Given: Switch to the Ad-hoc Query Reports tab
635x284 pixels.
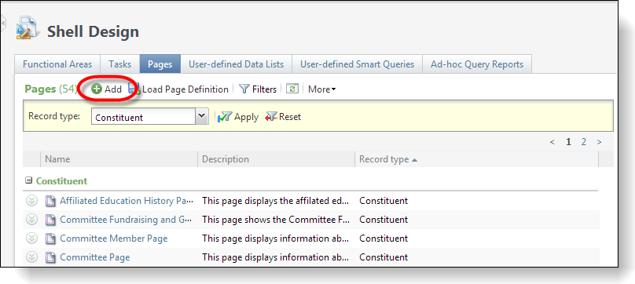Looking at the screenshot, I should tap(477, 64).
